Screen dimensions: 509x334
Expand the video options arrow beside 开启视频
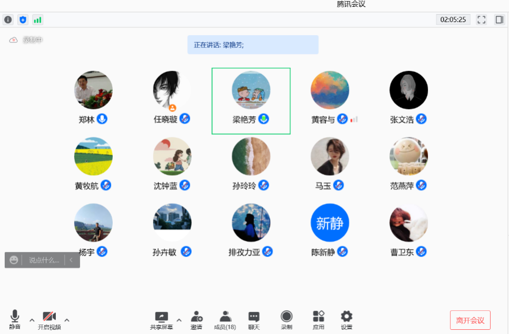coord(67,320)
